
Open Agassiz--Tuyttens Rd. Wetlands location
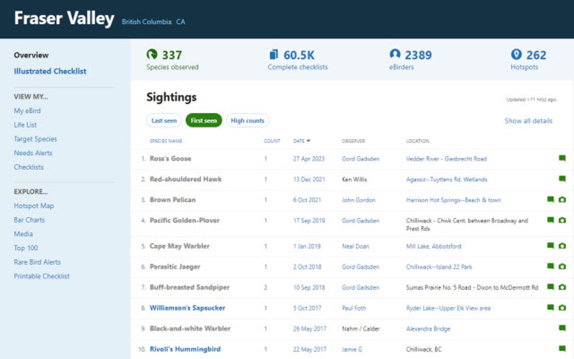click(447, 179)
